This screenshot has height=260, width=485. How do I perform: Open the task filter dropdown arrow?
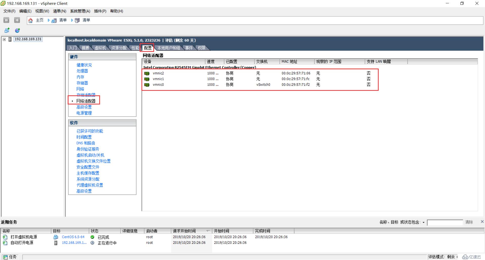pyautogui.click(x=423, y=223)
